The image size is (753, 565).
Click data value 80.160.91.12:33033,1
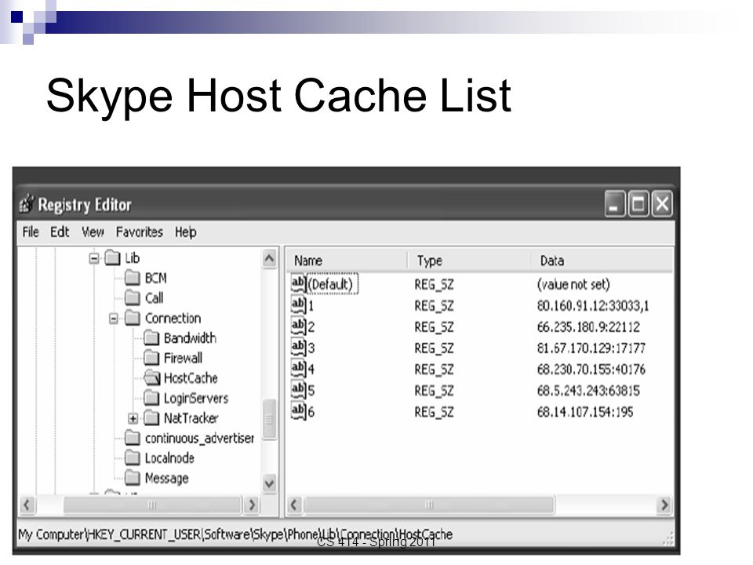coord(593,305)
